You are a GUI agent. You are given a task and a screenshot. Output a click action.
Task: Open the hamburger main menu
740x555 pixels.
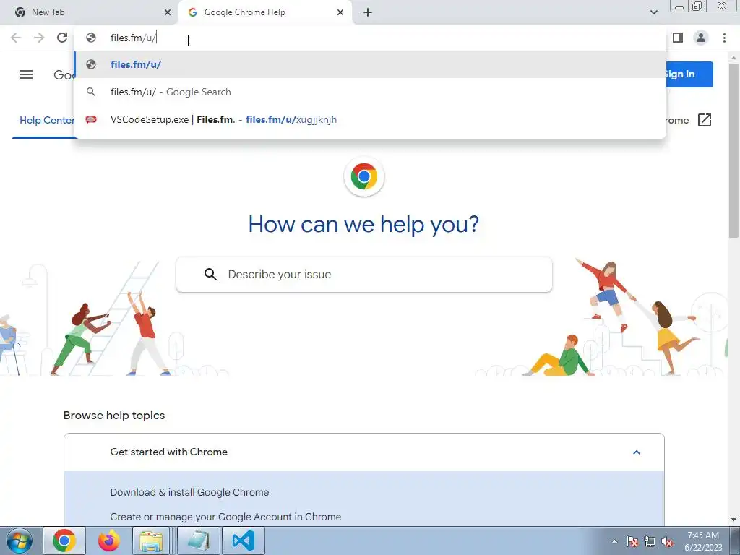[x=26, y=74]
